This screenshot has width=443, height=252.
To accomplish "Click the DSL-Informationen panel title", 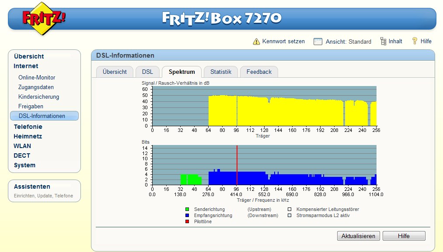I will point(125,55).
